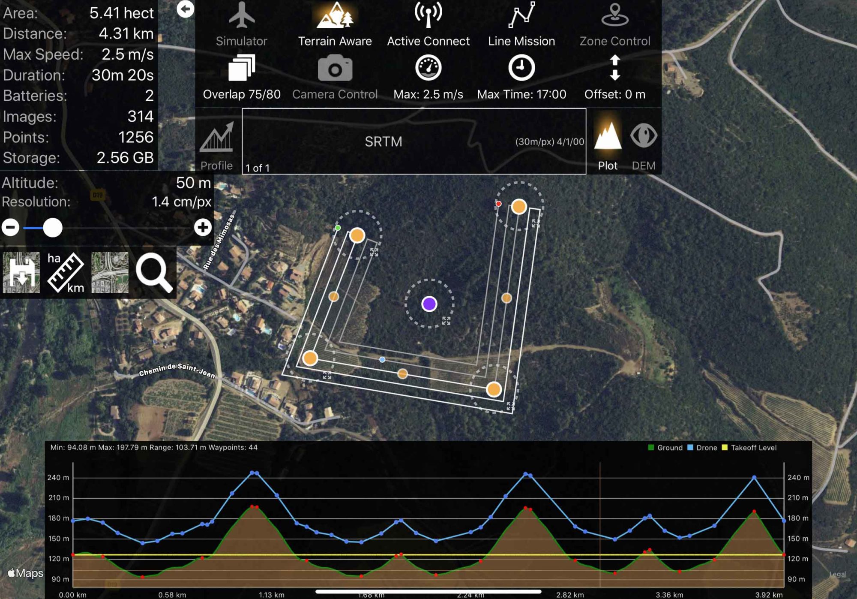Click the left edge midpoint orange handle

tap(333, 296)
